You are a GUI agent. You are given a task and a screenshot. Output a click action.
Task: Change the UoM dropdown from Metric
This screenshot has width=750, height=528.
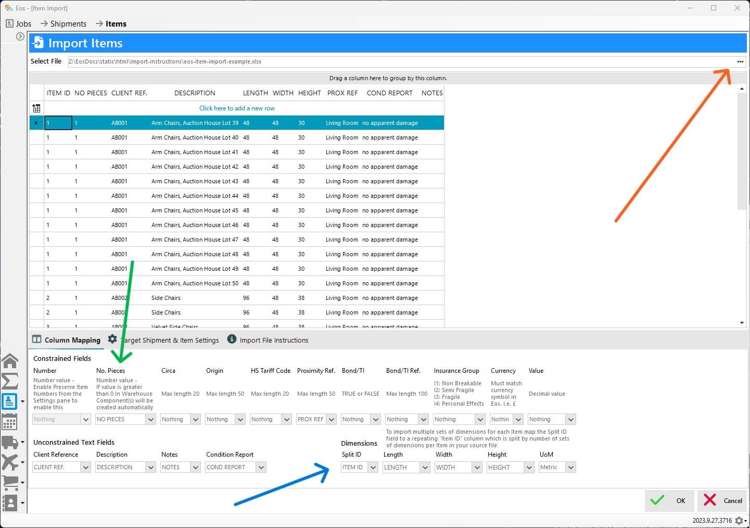click(570, 467)
